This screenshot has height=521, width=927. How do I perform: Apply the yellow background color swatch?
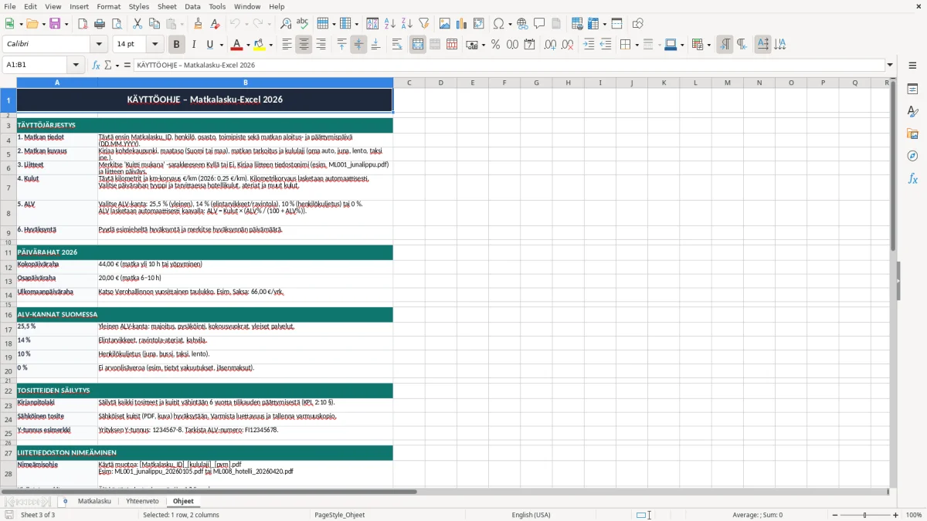tap(260, 45)
